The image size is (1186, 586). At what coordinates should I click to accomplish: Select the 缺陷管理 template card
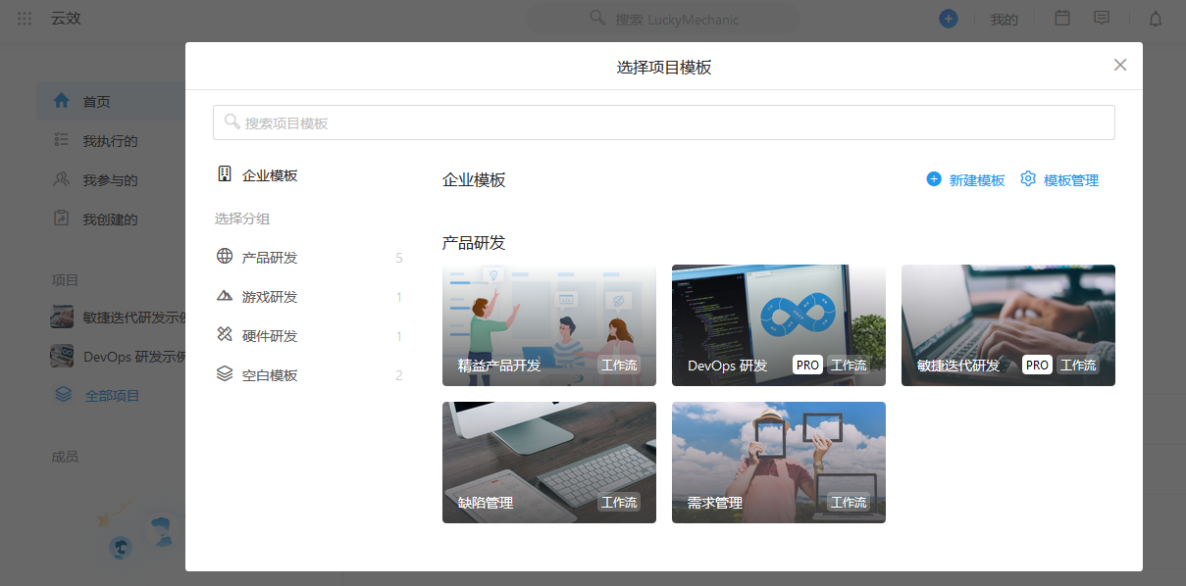coord(548,462)
